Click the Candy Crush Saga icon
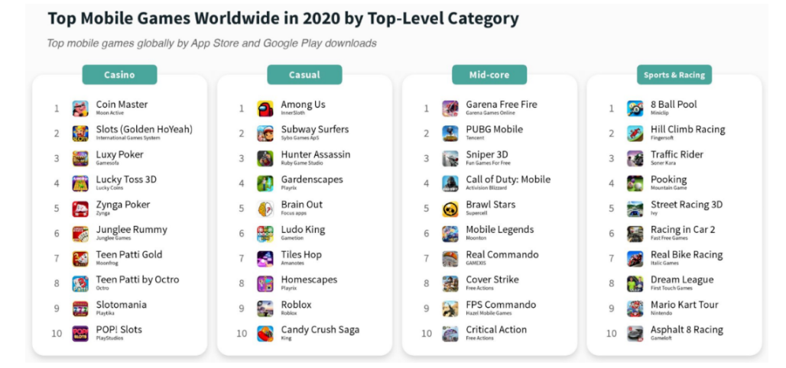786x368 pixels. coord(265,334)
